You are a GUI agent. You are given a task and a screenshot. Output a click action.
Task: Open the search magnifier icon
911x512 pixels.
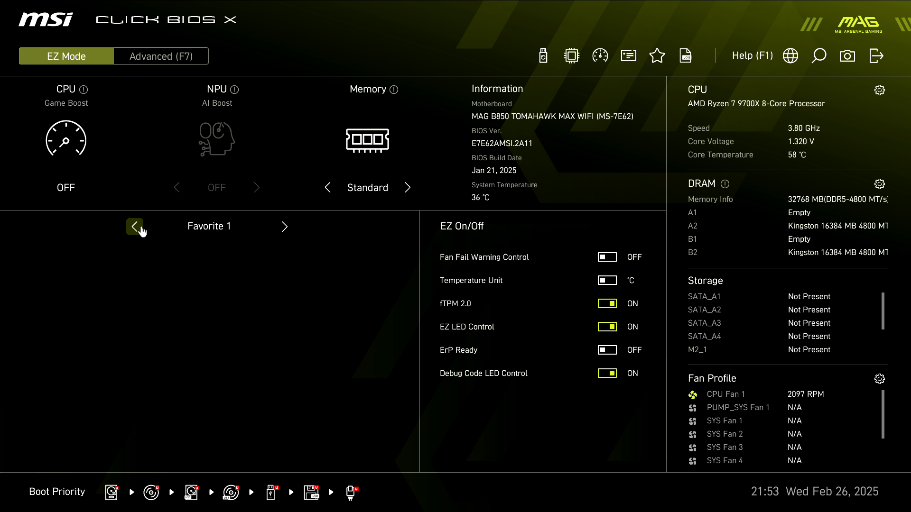[x=819, y=56]
